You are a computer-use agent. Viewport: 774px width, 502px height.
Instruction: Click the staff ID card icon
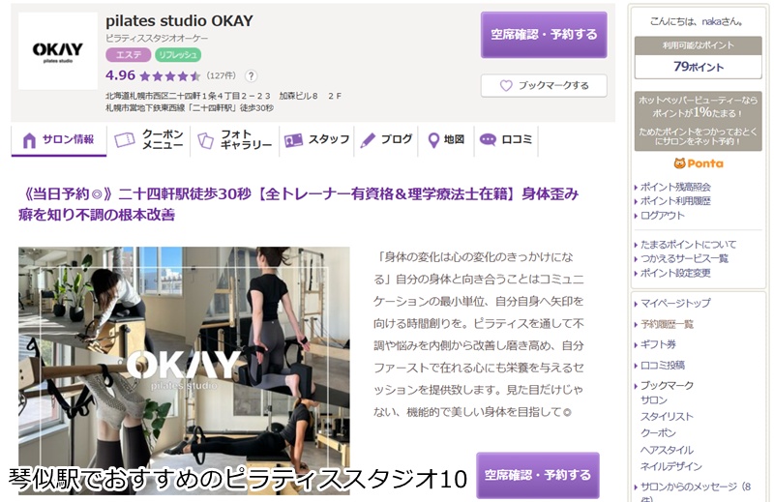point(293,140)
